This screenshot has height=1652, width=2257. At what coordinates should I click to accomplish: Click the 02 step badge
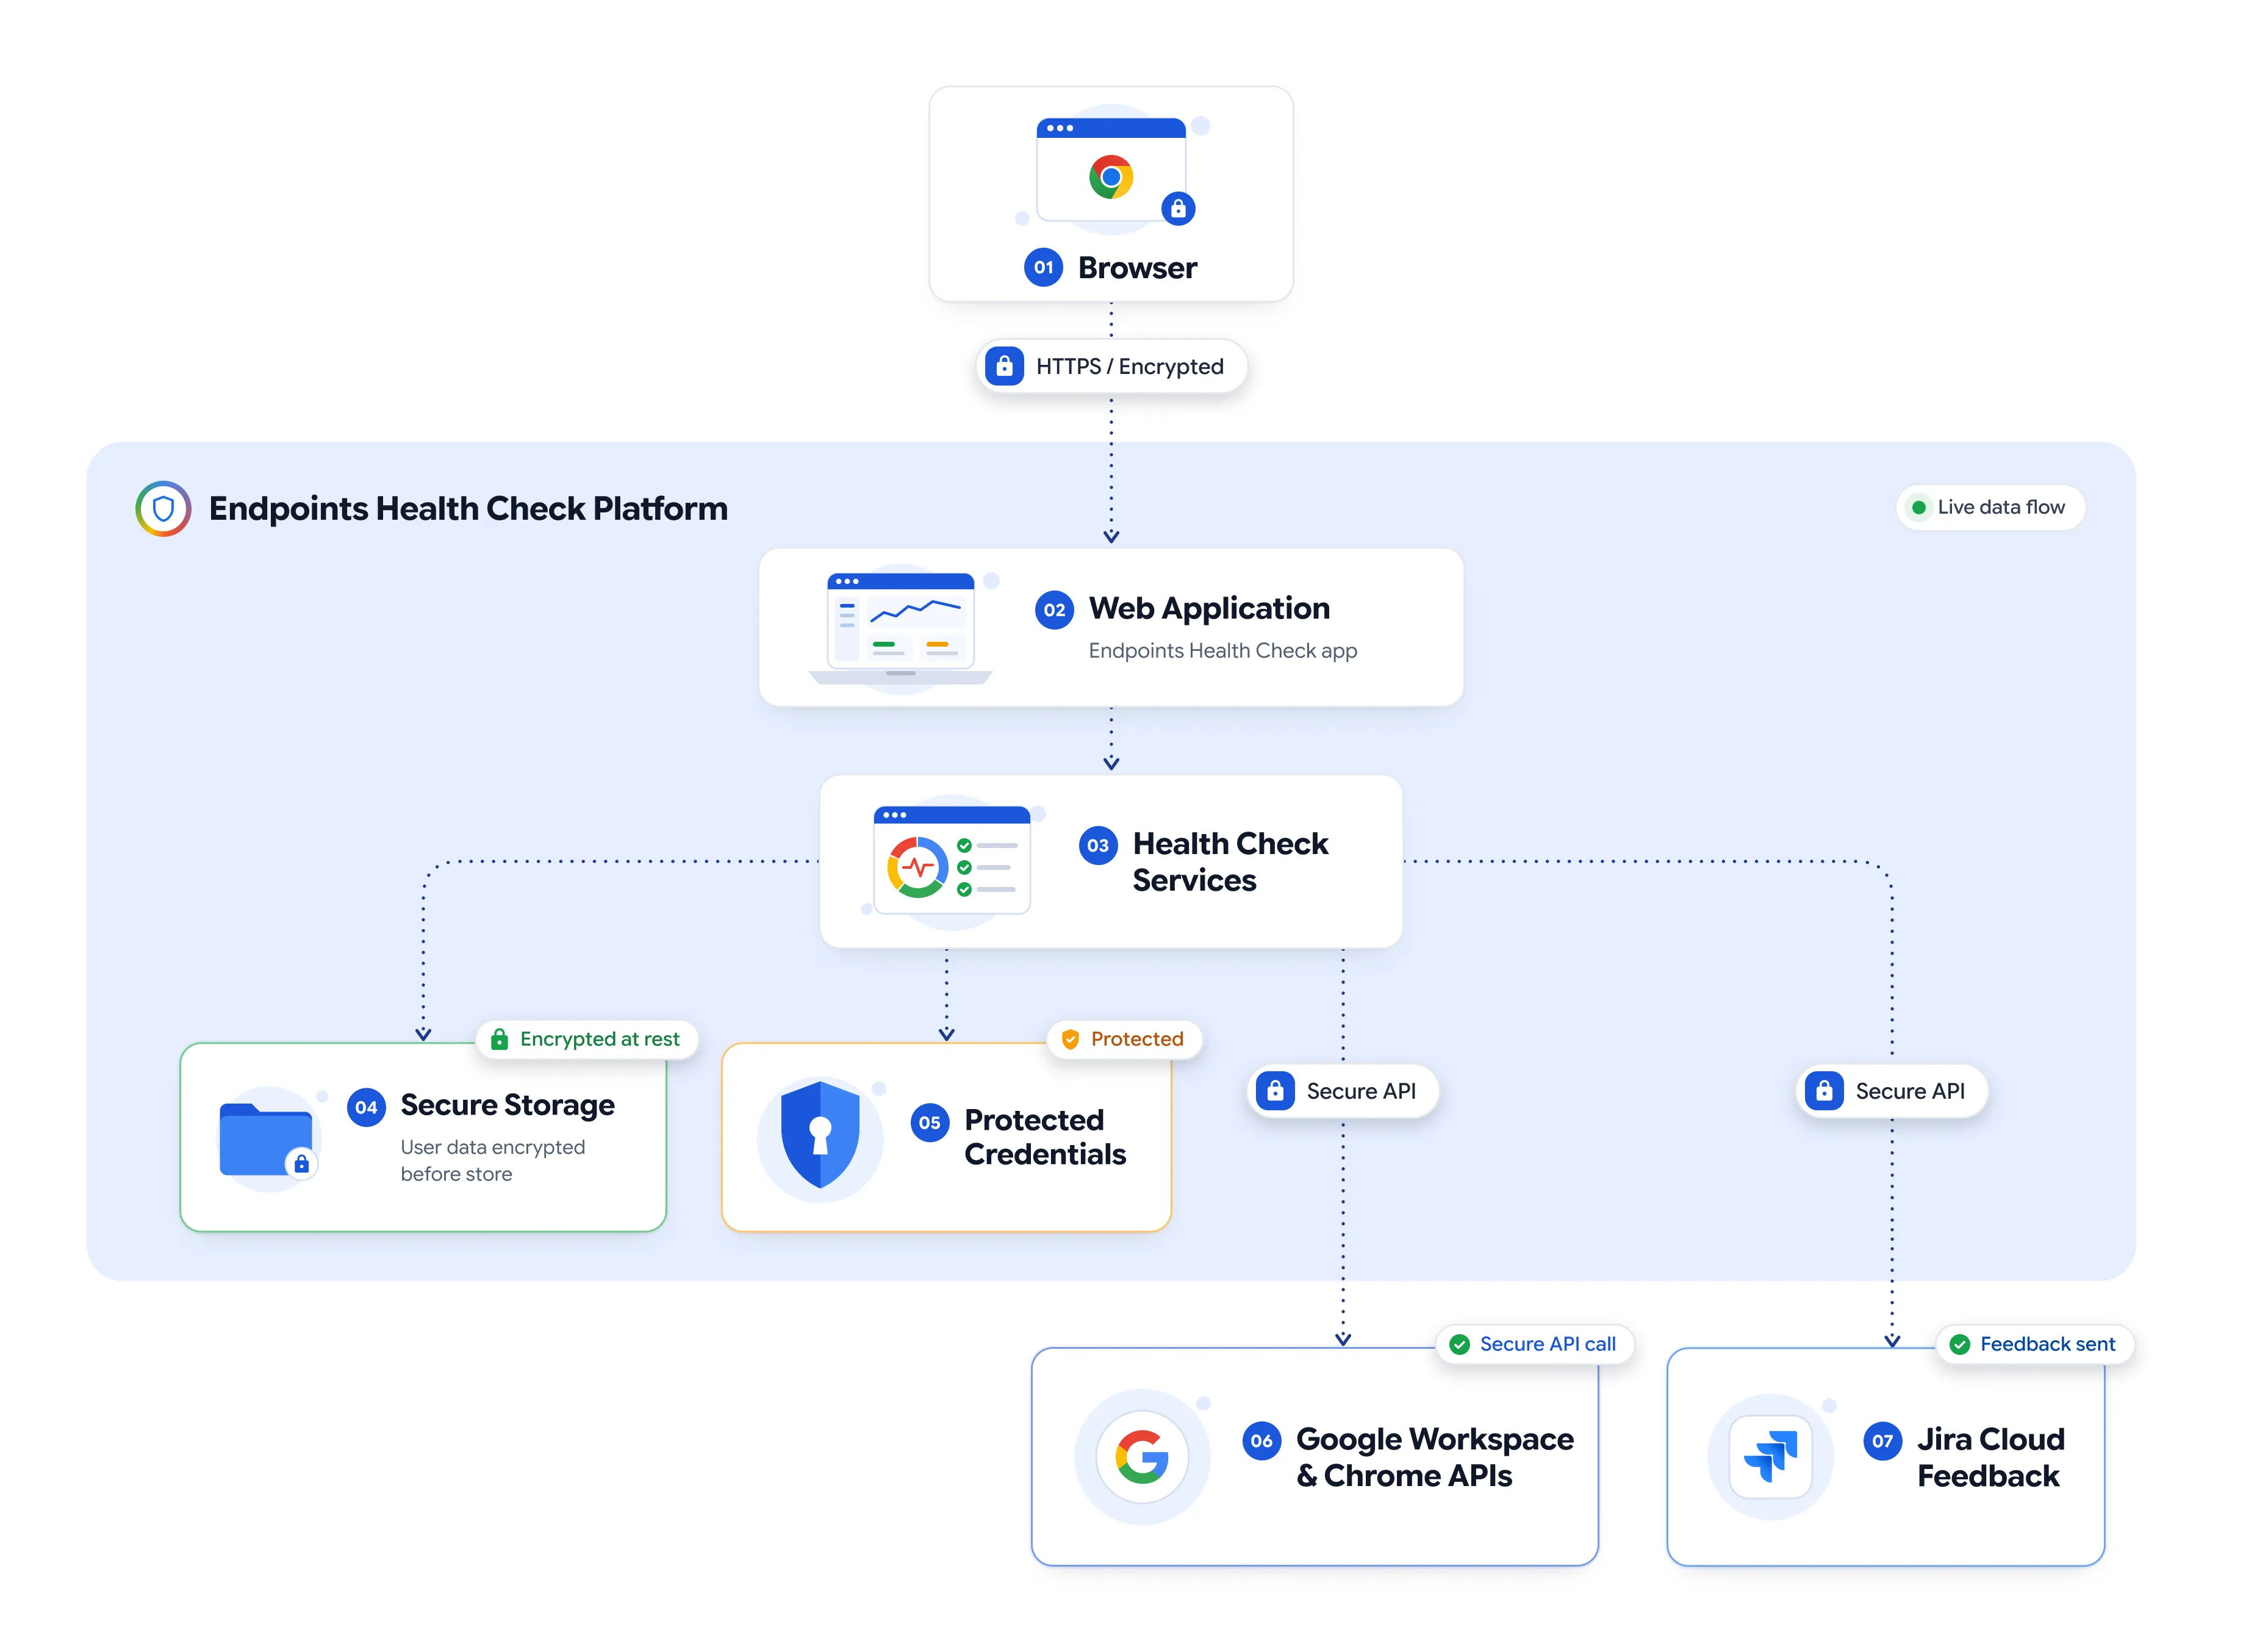pos(1054,610)
